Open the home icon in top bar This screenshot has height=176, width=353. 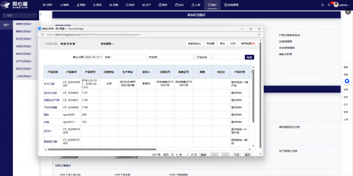[323, 5]
